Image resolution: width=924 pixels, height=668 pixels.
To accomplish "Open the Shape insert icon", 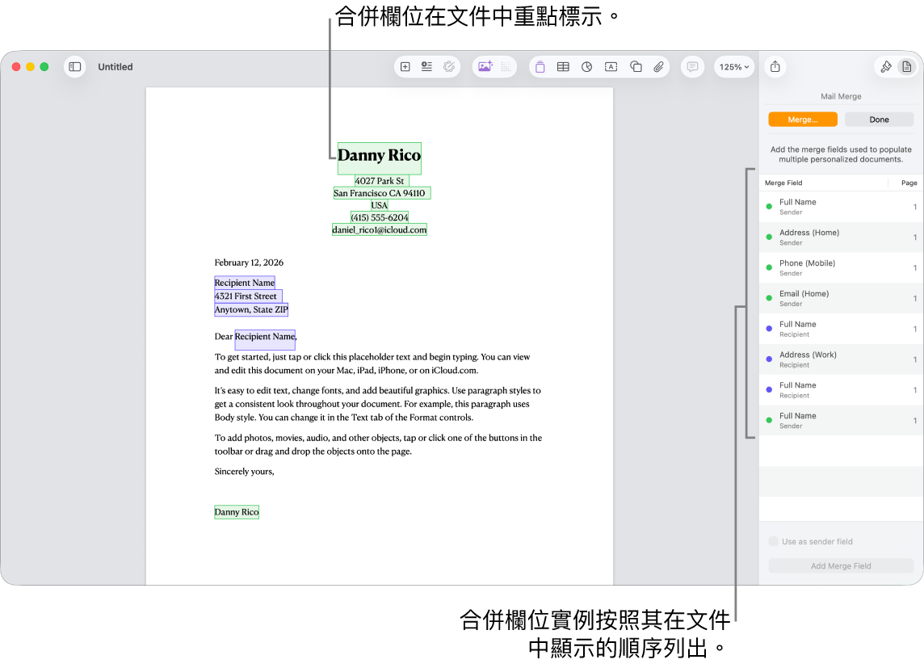I will [635, 66].
